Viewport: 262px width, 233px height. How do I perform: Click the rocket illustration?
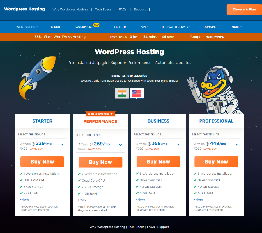click(37, 78)
